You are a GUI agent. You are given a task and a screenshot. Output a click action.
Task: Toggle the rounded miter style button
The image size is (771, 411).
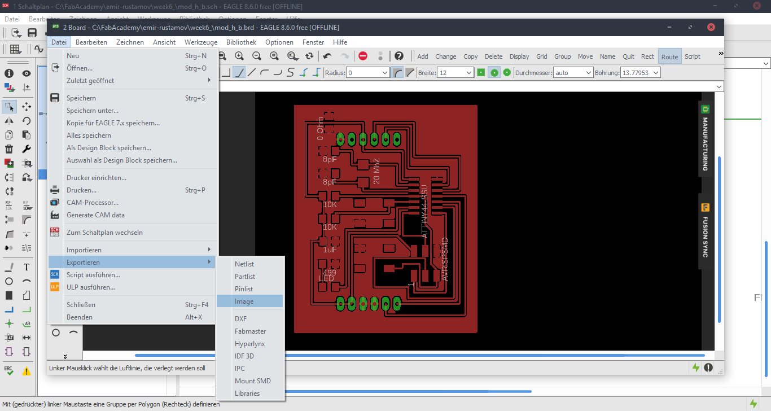click(x=397, y=72)
